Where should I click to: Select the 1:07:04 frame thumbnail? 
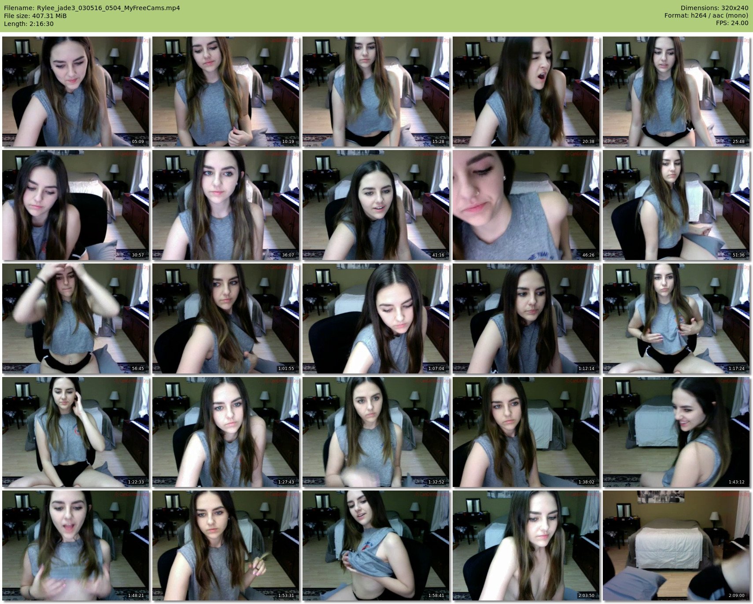[x=376, y=318]
